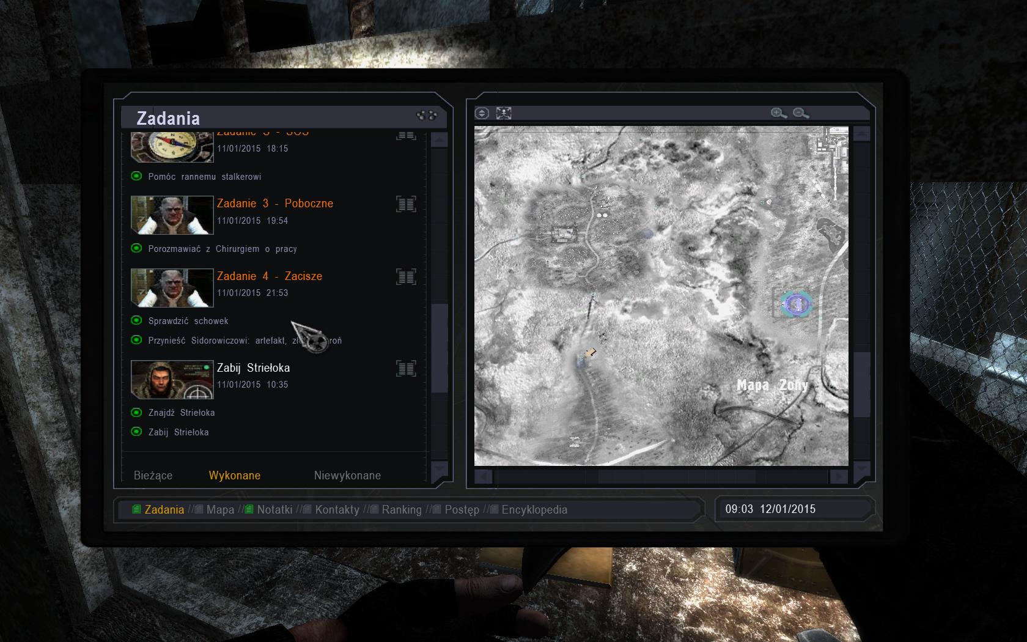Click the map's scroll right arrow
The height and width of the screenshot is (642, 1027).
pyautogui.click(x=839, y=476)
